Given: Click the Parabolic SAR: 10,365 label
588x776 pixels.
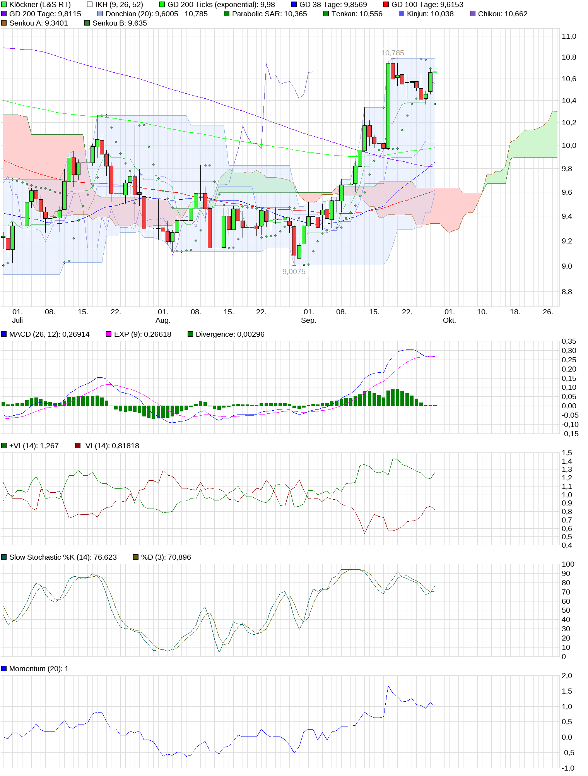Looking at the screenshot, I should click(x=270, y=14).
